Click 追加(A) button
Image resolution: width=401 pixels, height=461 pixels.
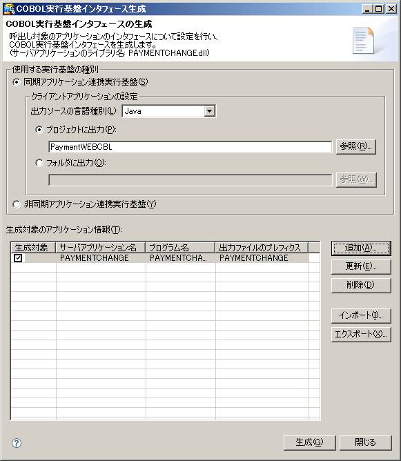point(361,248)
